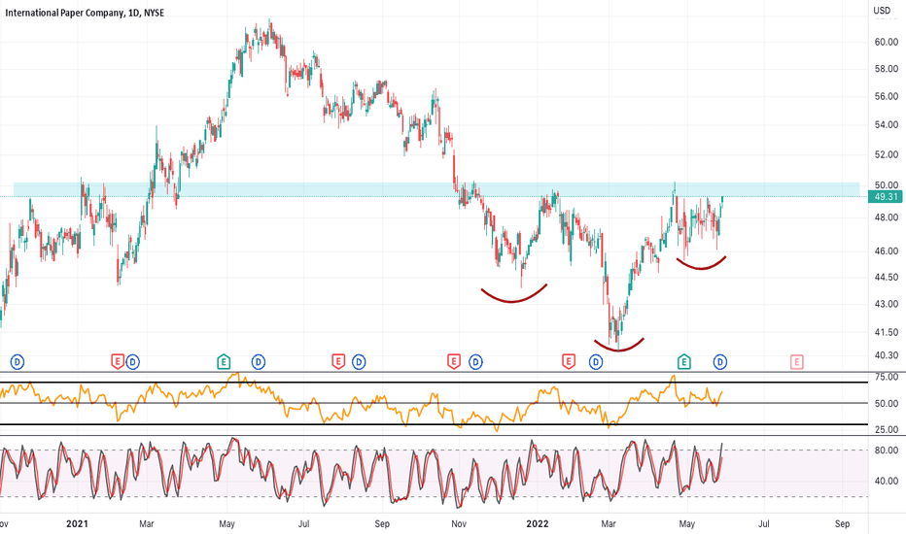Click the Jul label following 2022
The height and width of the screenshot is (534, 906).
[x=764, y=523]
